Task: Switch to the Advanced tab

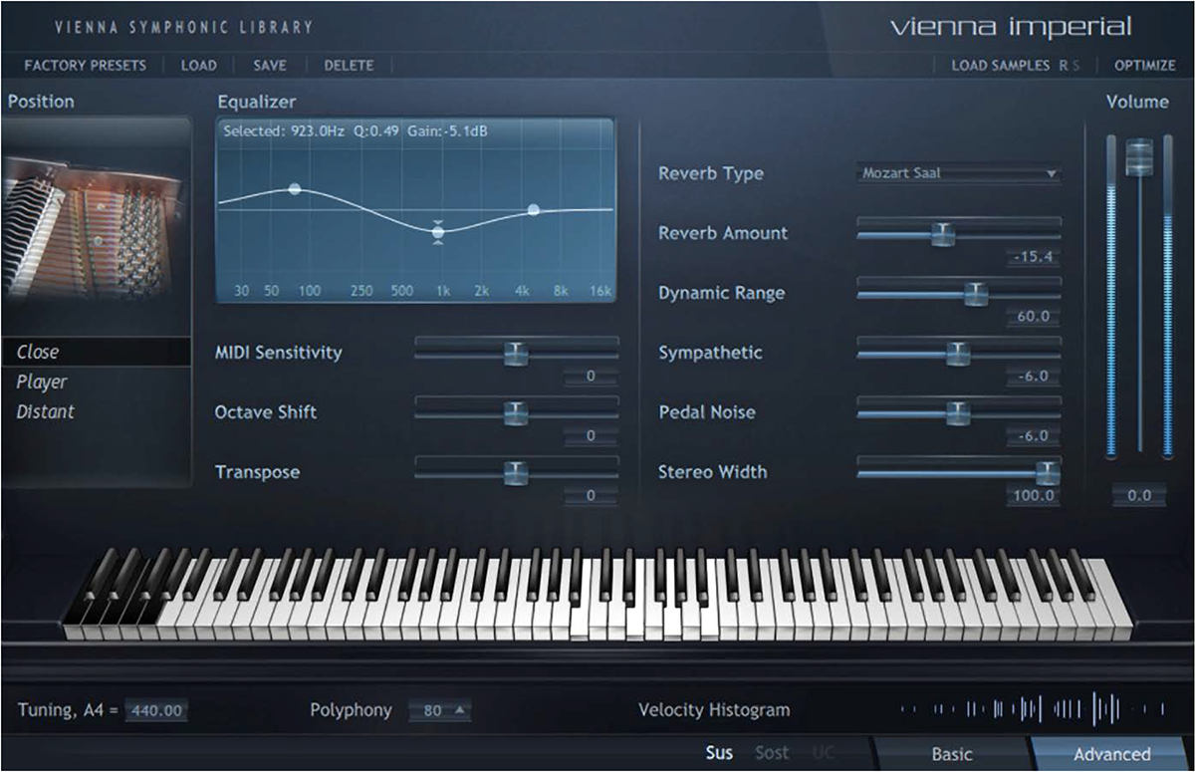Action: point(1111,754)
